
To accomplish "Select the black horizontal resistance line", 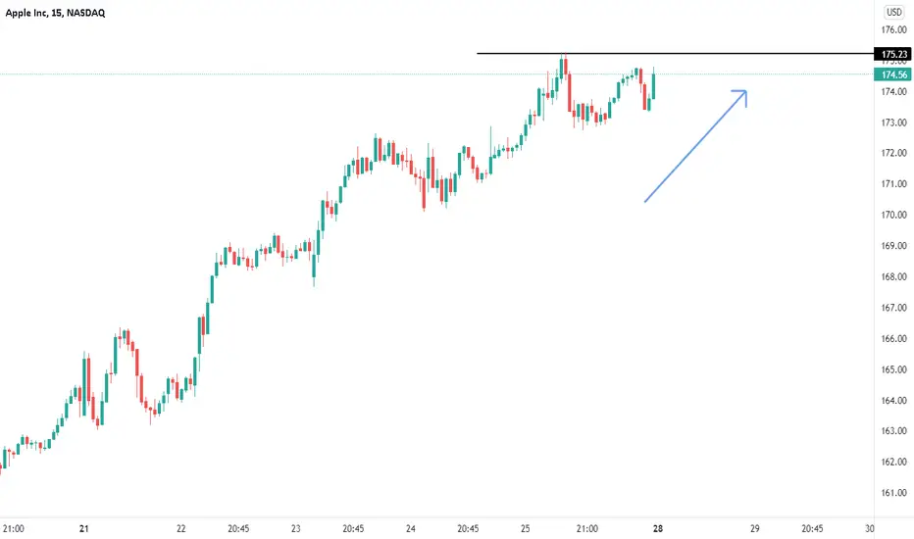I will (x=675, y=54).
